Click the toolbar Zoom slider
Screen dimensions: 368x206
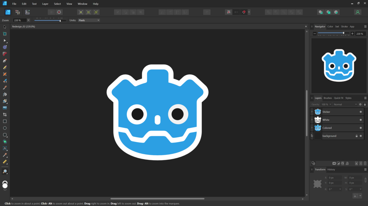[x=50, y=20]
